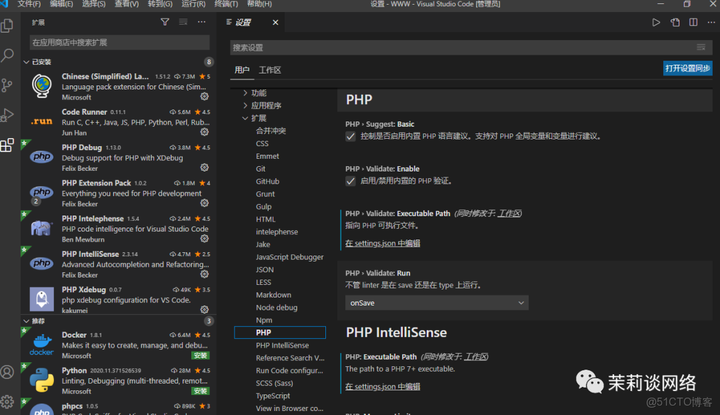Open Source Control view in activity bar
This screenshot has width=720, height=415.
7,85
